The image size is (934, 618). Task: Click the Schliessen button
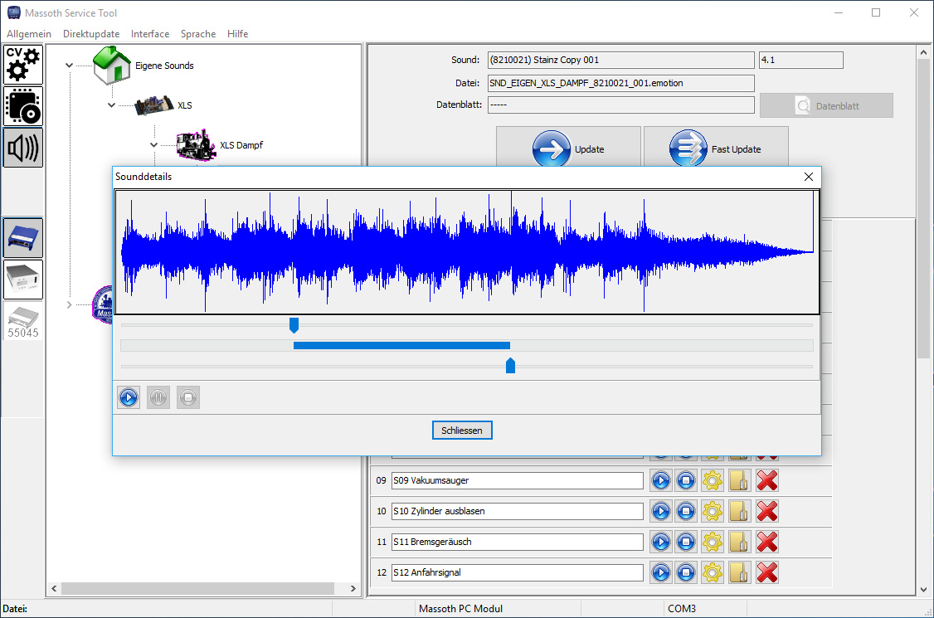click(x=462, y=431)
